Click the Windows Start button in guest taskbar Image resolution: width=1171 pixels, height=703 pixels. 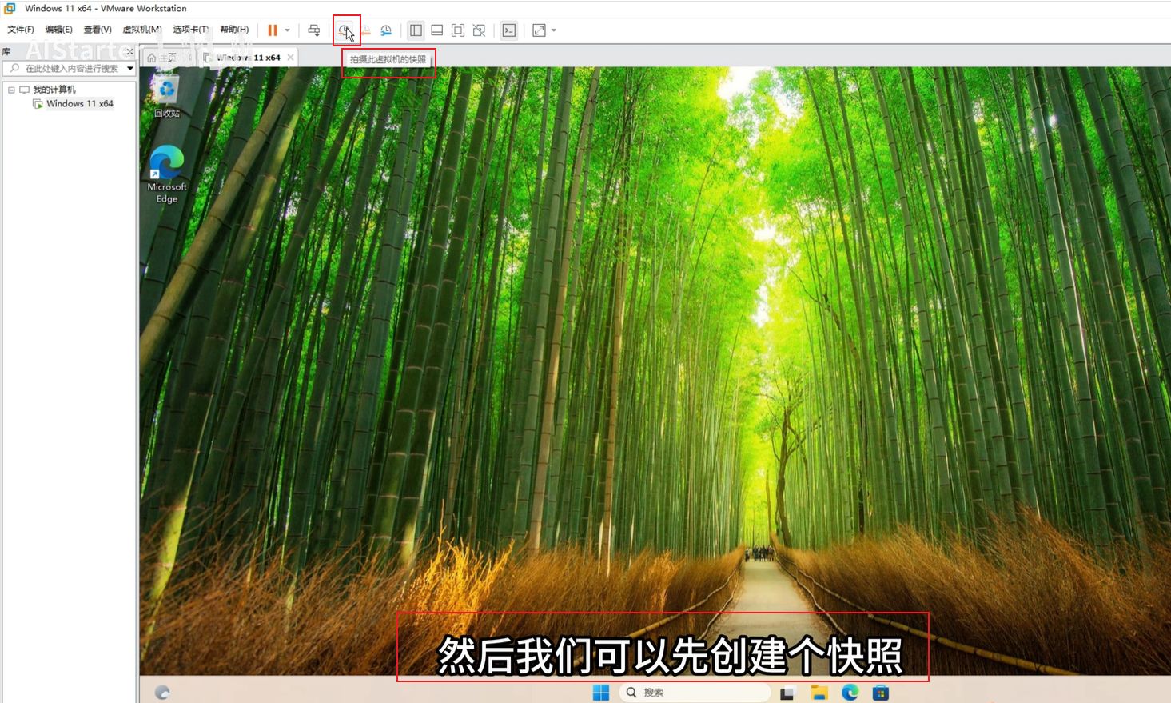tap(601, 693)
